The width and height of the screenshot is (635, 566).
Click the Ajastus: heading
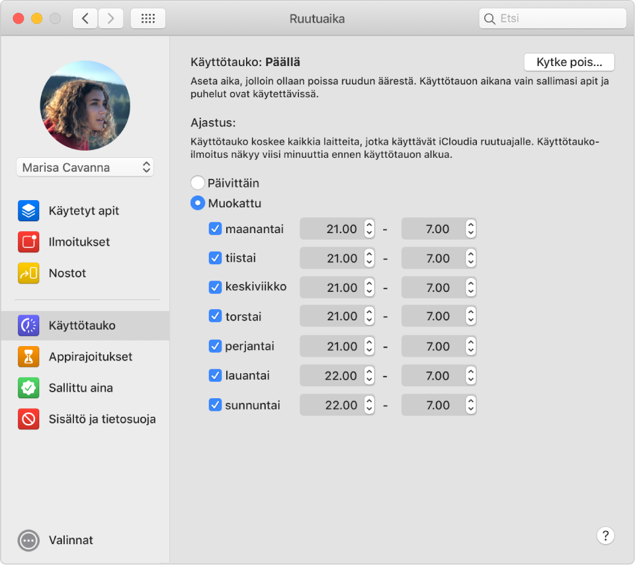pos(213,122)
